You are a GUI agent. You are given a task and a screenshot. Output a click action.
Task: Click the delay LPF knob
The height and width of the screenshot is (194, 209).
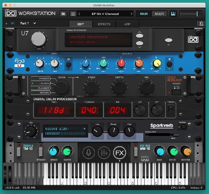140,110
